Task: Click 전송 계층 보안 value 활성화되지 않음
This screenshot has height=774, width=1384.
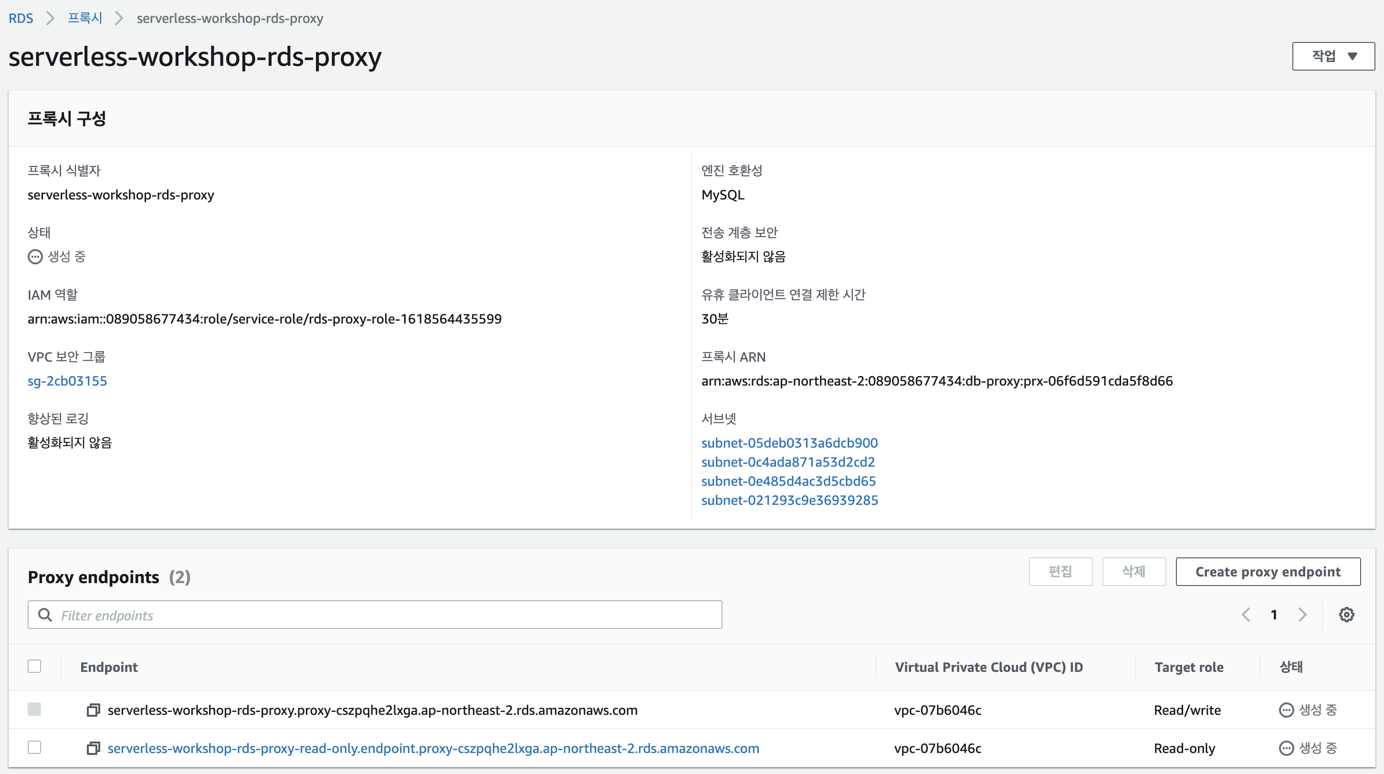Action: (744, 257)
